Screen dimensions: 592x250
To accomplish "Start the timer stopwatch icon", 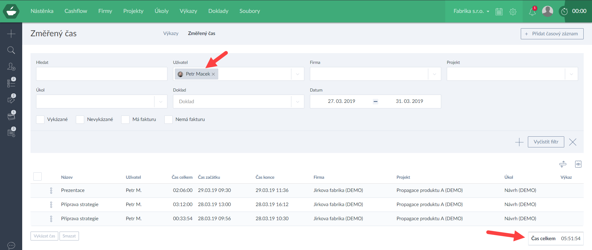I will [564, 11].
